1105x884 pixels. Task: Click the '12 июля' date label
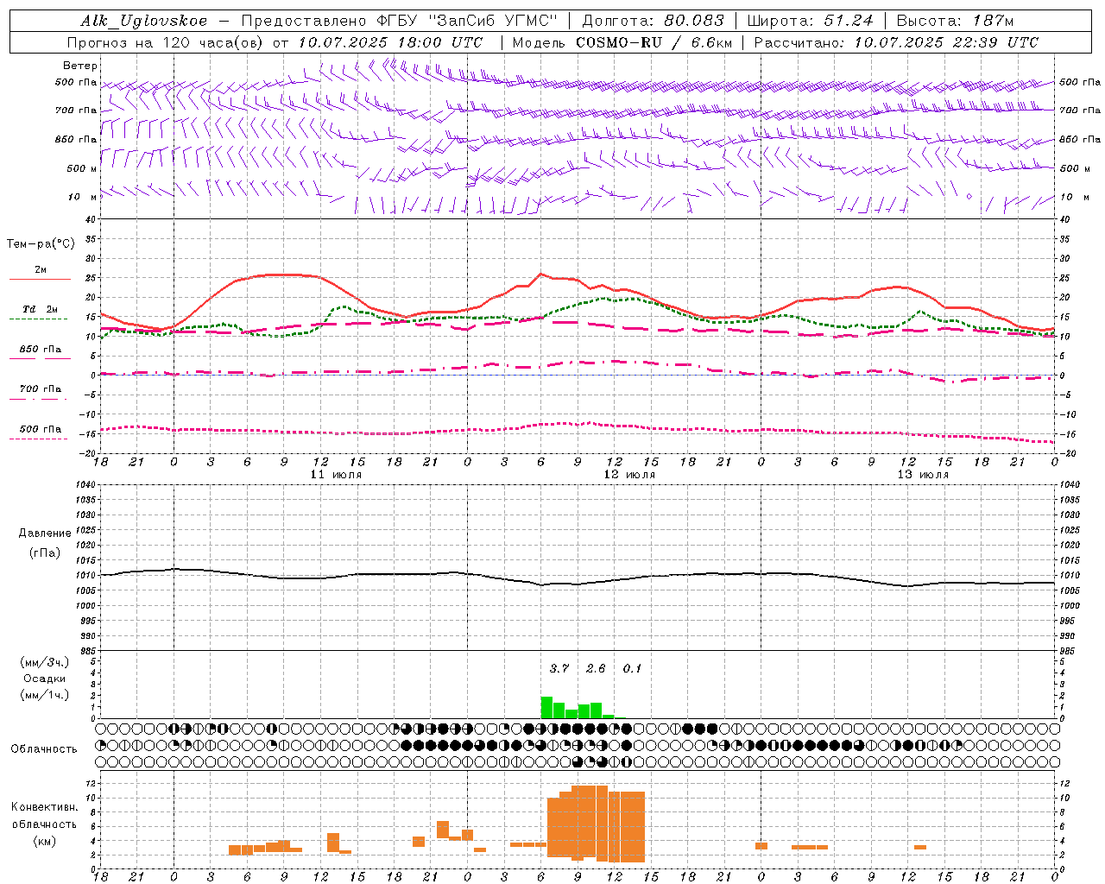[629, 475]
